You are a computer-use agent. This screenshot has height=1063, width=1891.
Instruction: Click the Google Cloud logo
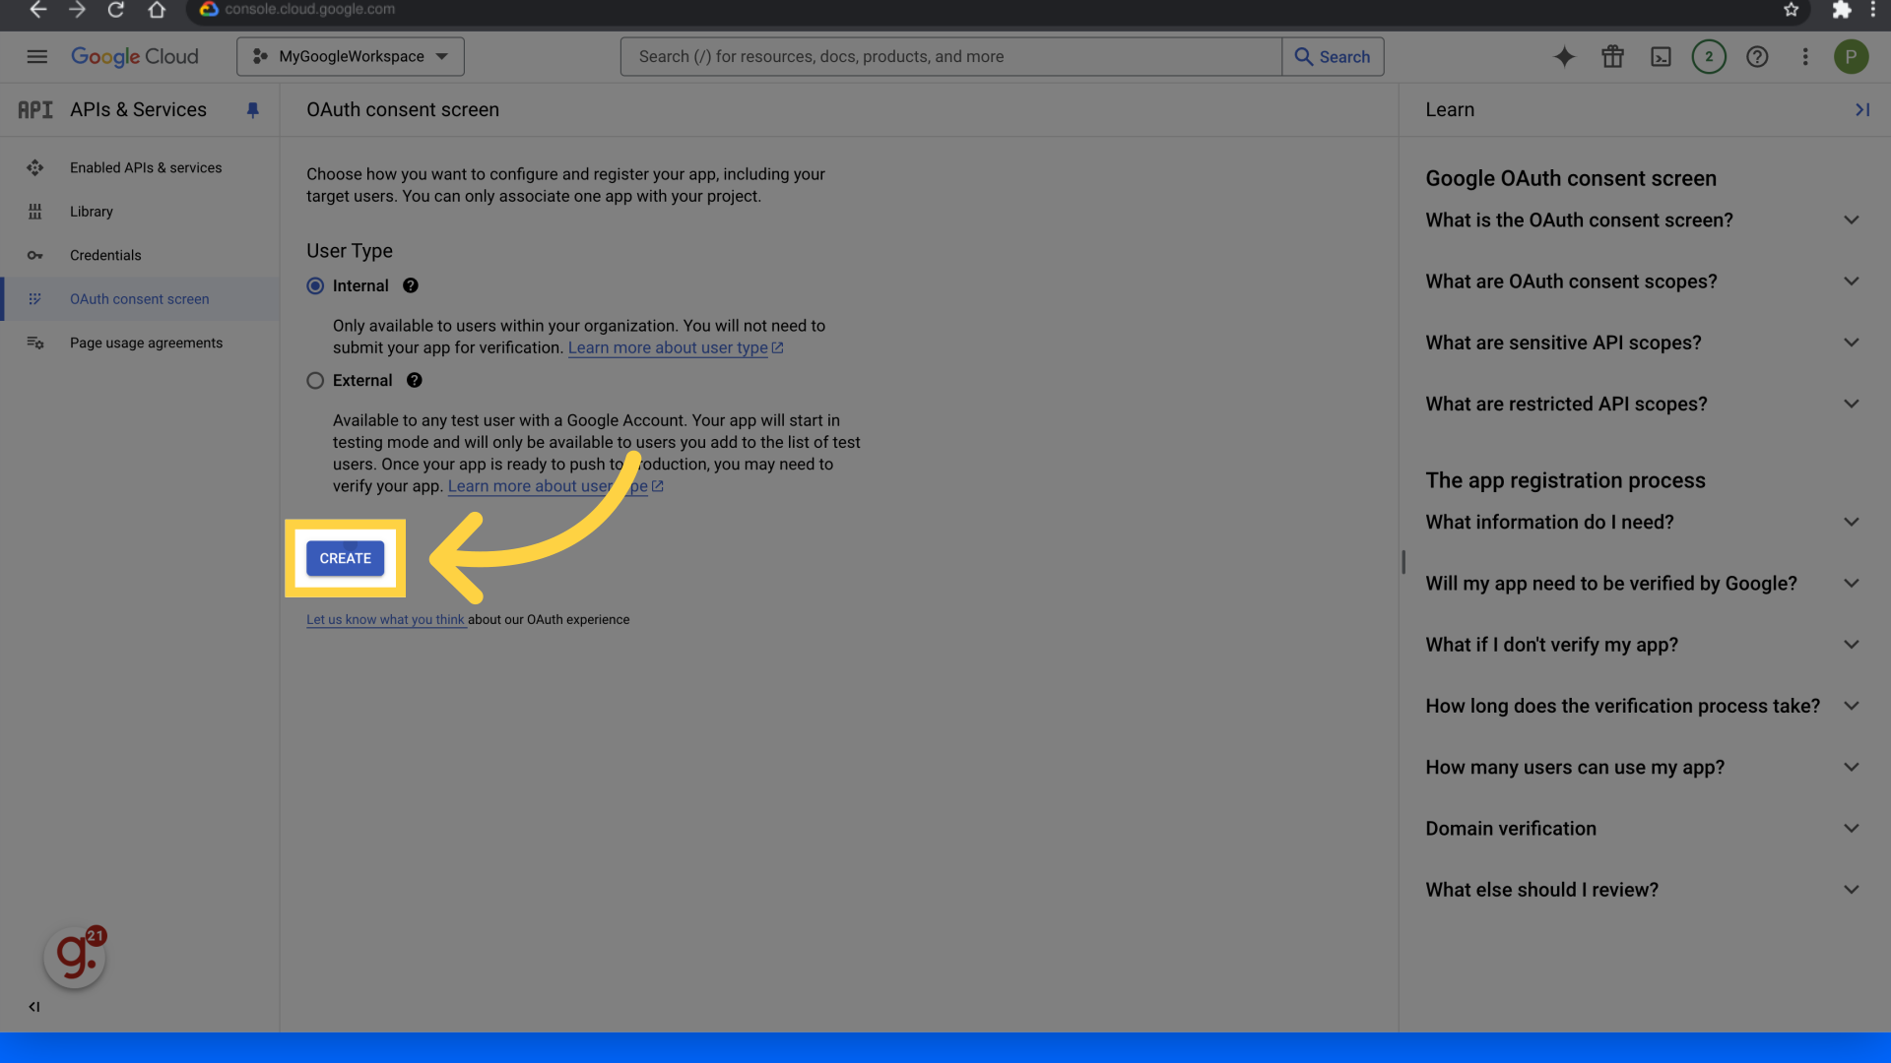(135, 57)
